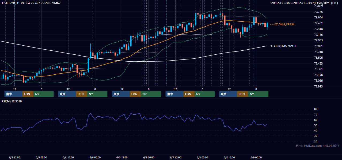342x160 pixels.
Task: Click the RSI scale value 40
Action: (x=316, y=130)
